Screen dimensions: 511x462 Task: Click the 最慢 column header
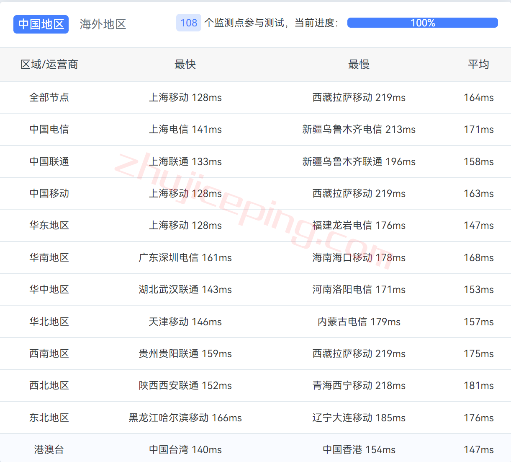tap(359, 64)
